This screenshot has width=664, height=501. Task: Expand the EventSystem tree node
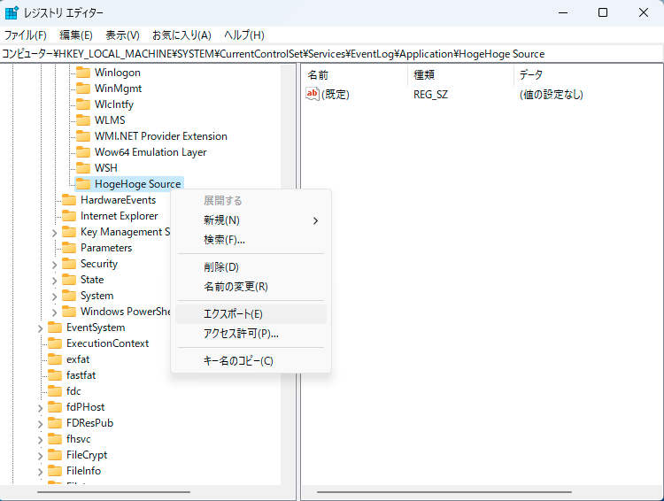pyautogui.click(x=40, y=328)
